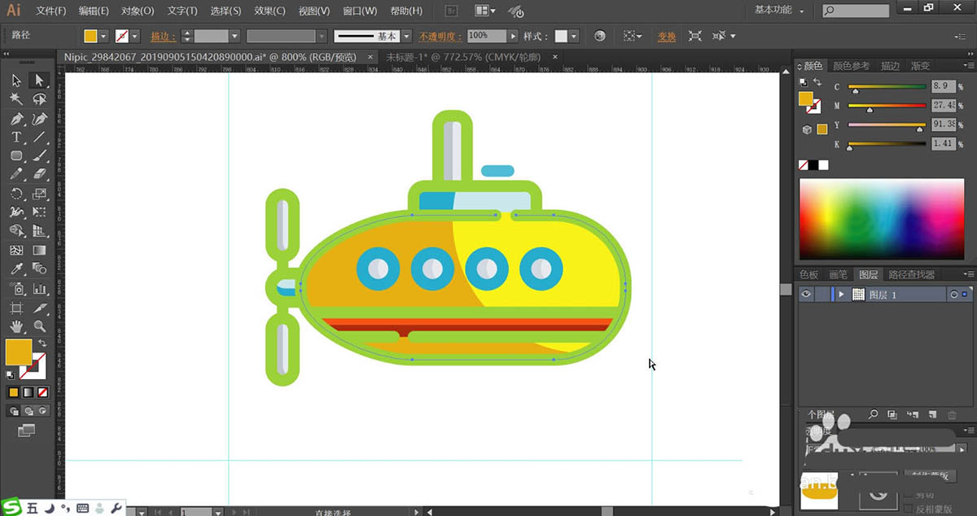Click the target circle of 图层 1
Screen dimensions: 977x516
[x=953, y=295]
